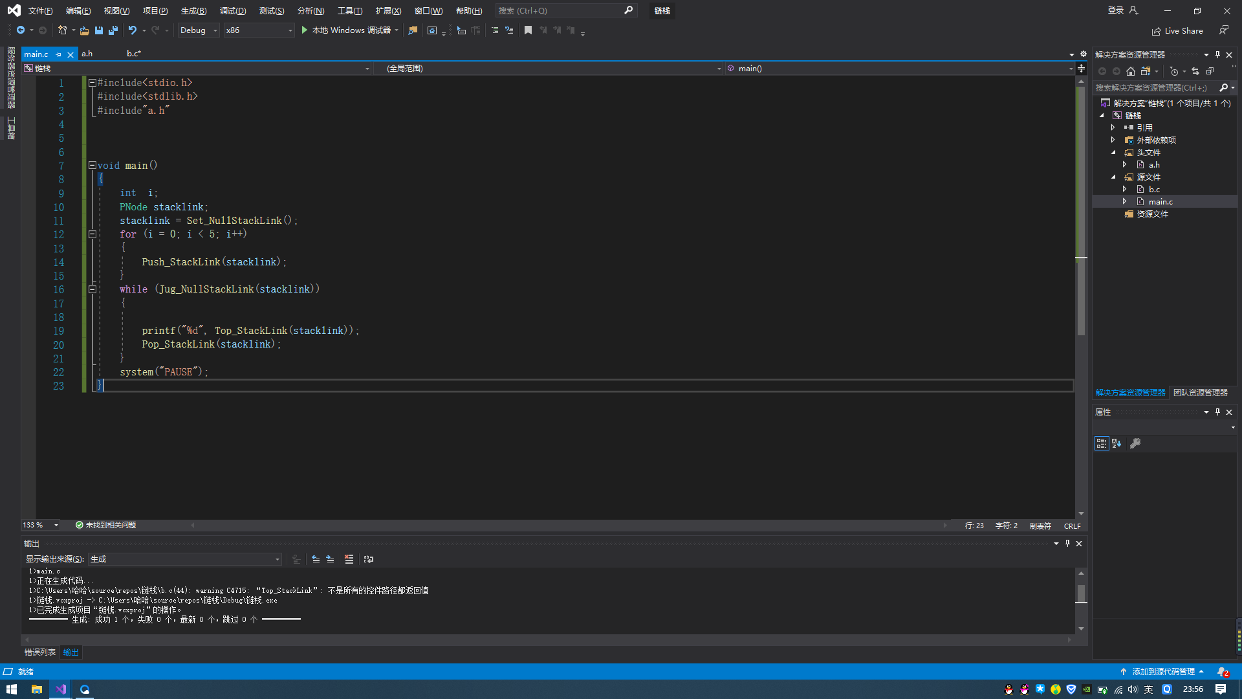The width and height of the screenshot is (1242, 699).
Task: Open the x86 platform dropdown
Action: coord(259,30)
